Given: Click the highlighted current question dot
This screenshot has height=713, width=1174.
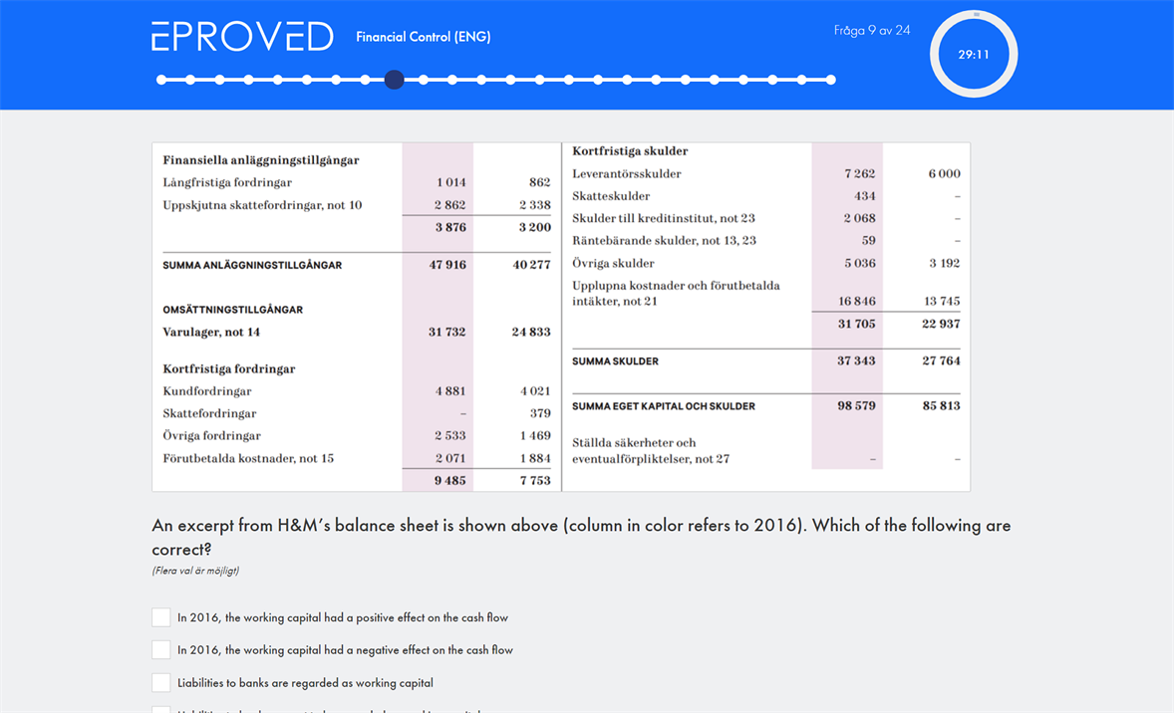Looking at the screenshot, I should coord(394,80).
